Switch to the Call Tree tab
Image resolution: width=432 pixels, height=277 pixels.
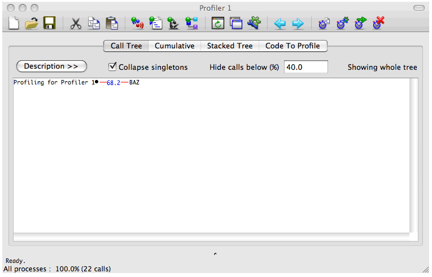[x=126, y=46]
